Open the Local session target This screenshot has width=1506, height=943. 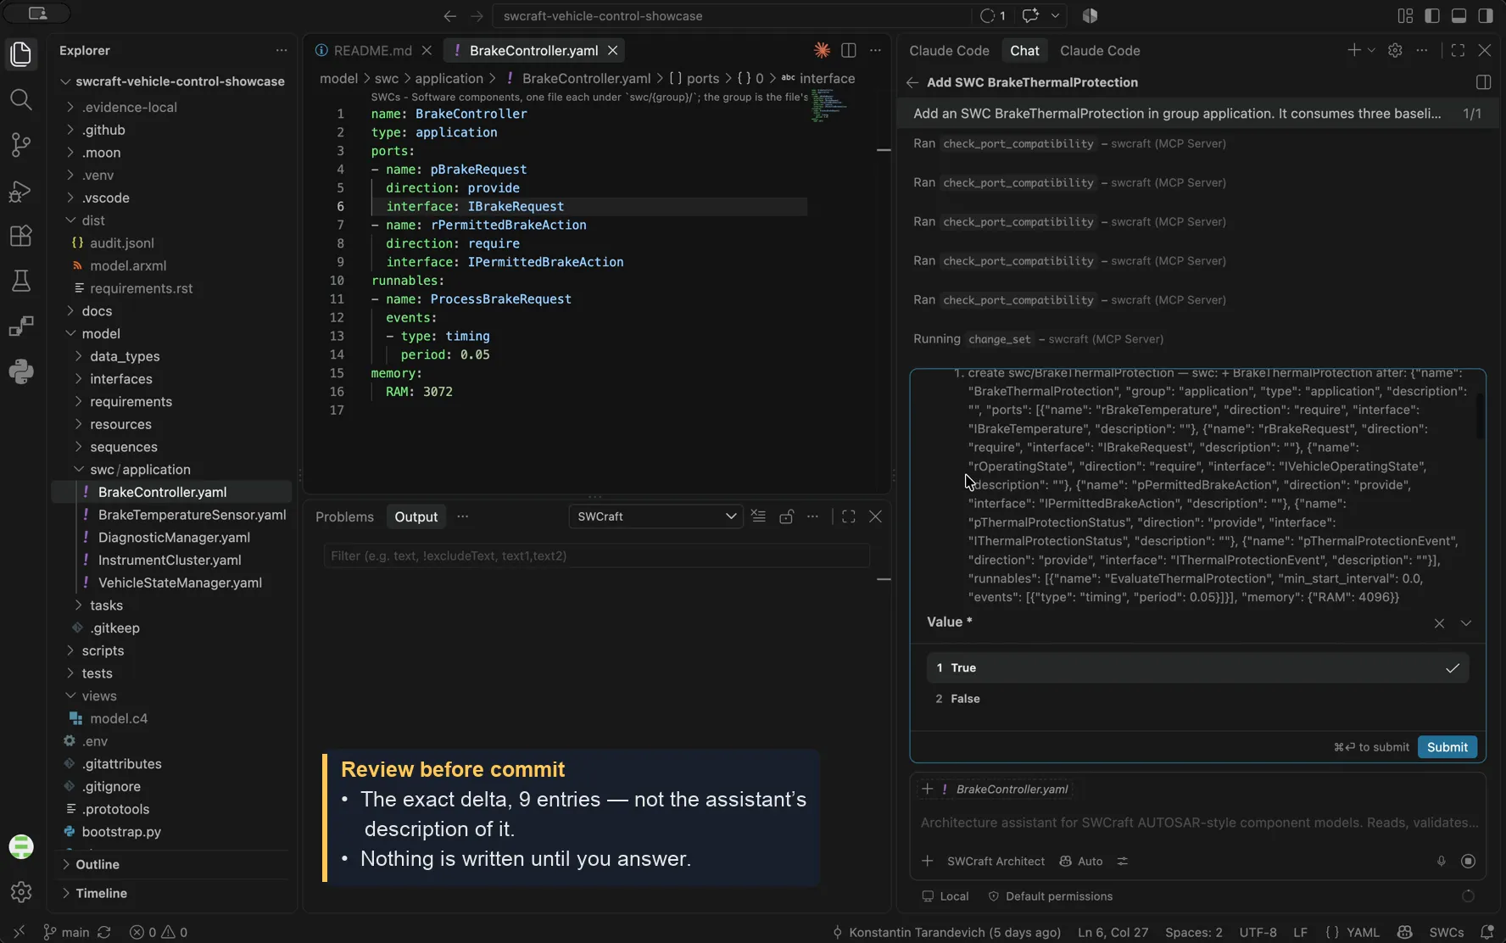[945, 897]
